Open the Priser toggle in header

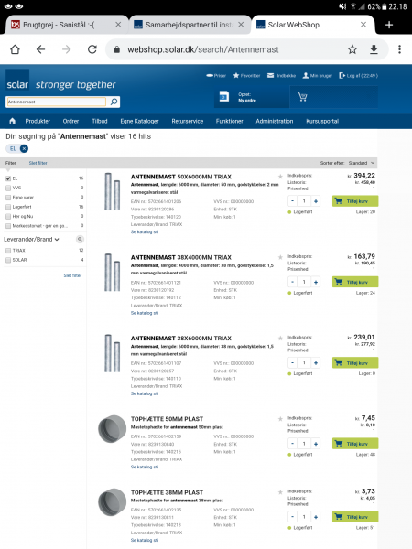pos(216,76)
